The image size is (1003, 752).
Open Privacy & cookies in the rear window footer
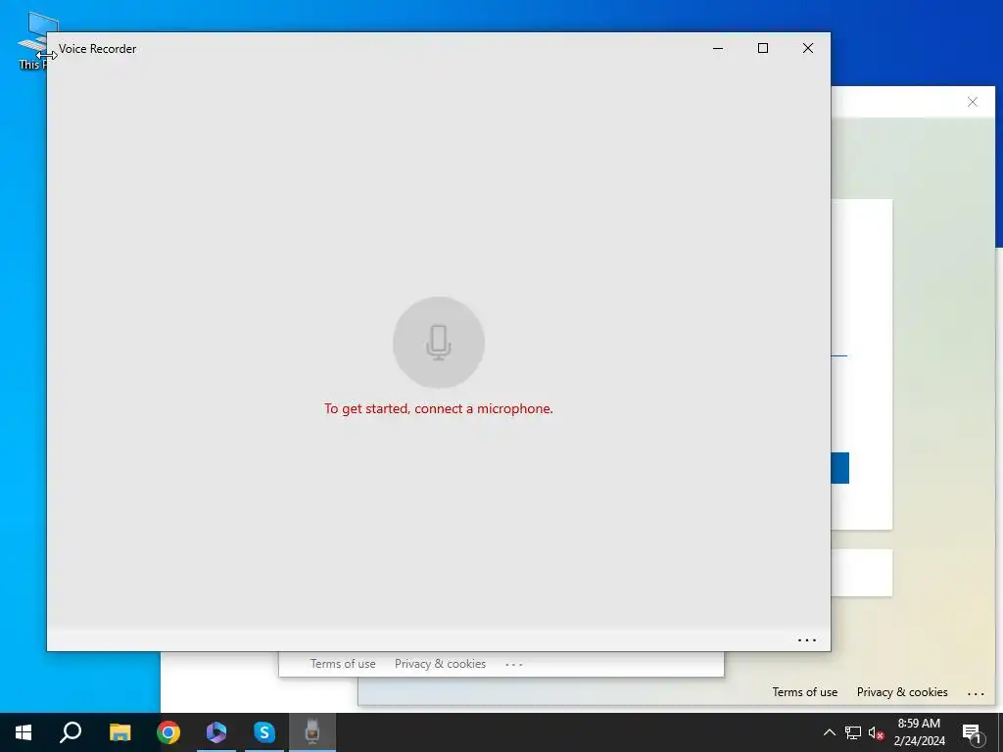point(902,692)
